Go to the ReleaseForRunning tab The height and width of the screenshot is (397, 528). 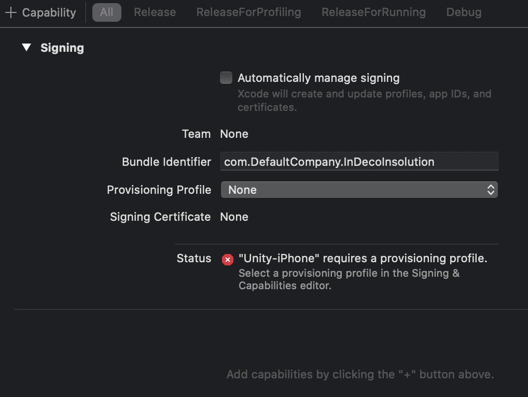pyautogui.click(x=373, y=12)
